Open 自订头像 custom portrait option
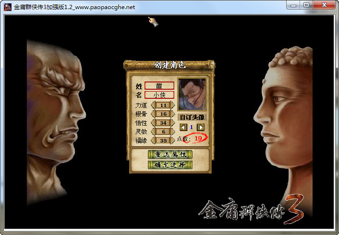The image size is (339, 235). coord(192,117)
